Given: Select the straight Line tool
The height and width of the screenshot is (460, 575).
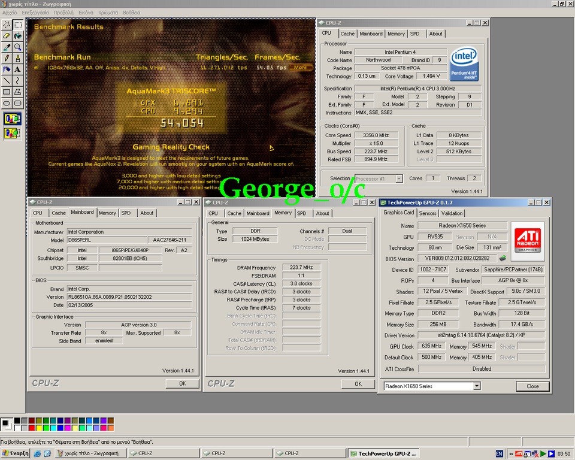Looking at the screenshot, I should coord(7,81).
